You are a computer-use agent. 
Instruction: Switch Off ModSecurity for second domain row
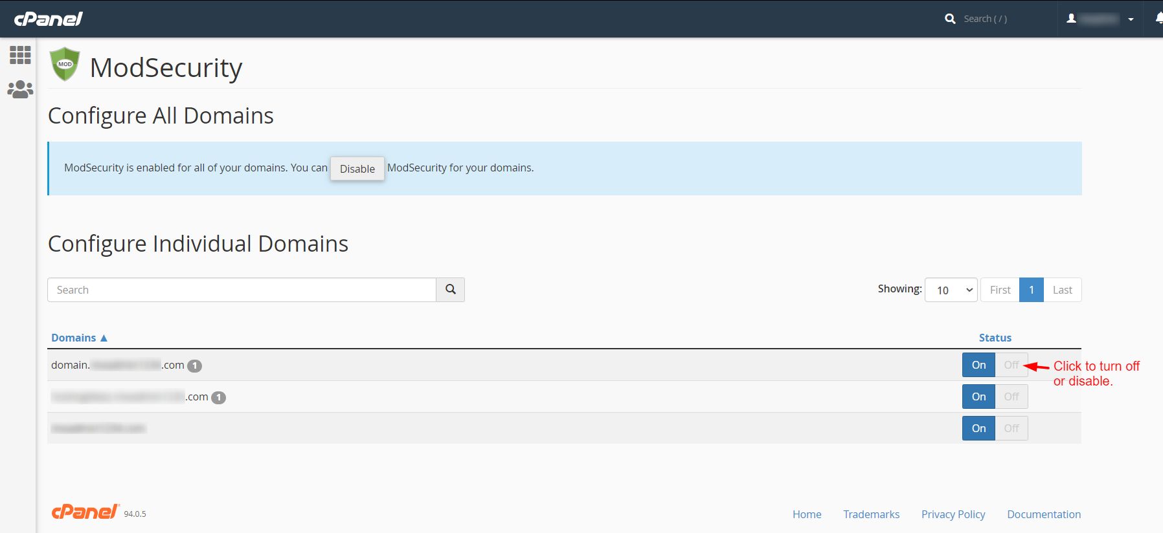point(1011,397)
